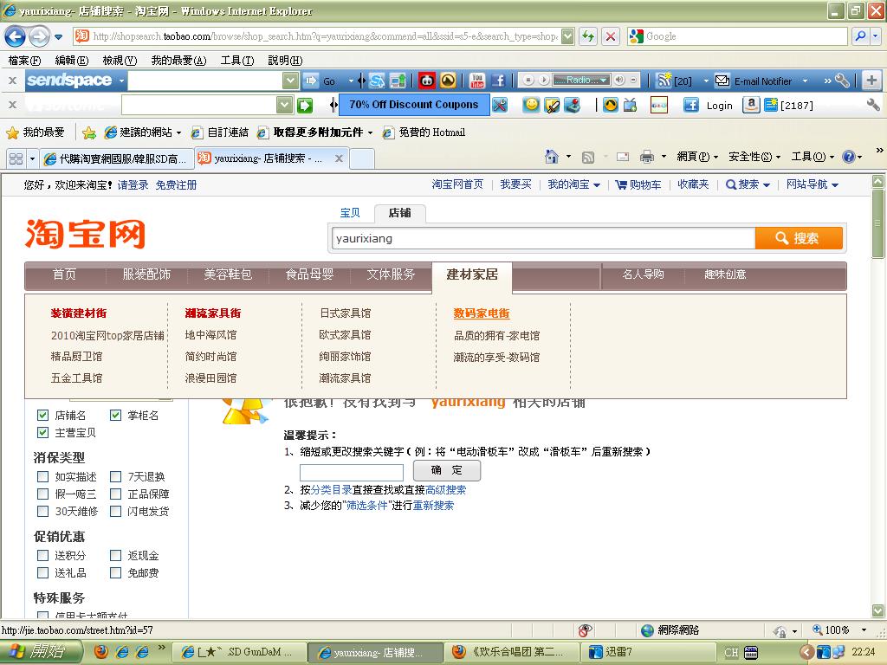Click the IE Home icon in command bar
Viewport: 887px width, 665px height.
[x=552, y=157]
